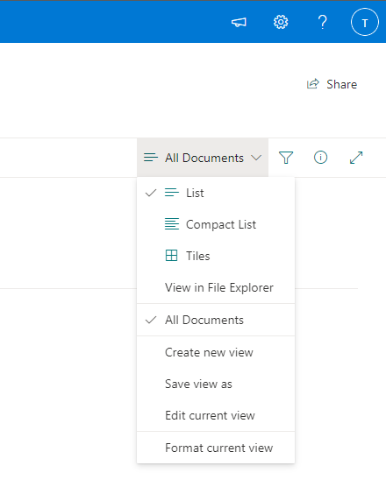Screen dimensions: 386x501
Task: Open the megaphone feedback icon
Action: coord(239,23)
